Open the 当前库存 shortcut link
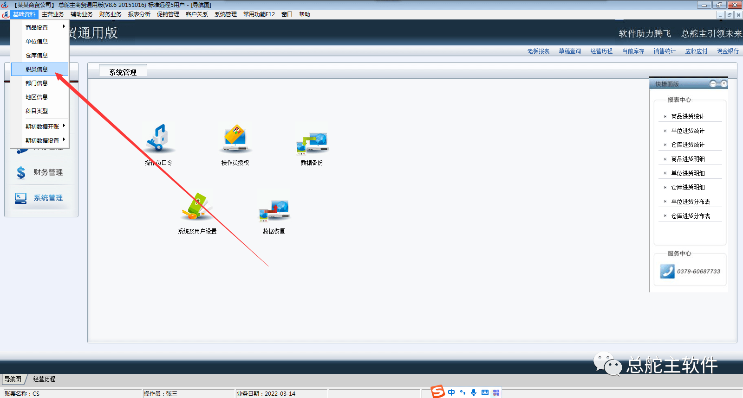 pyautogui.click(x=633, y=51)
